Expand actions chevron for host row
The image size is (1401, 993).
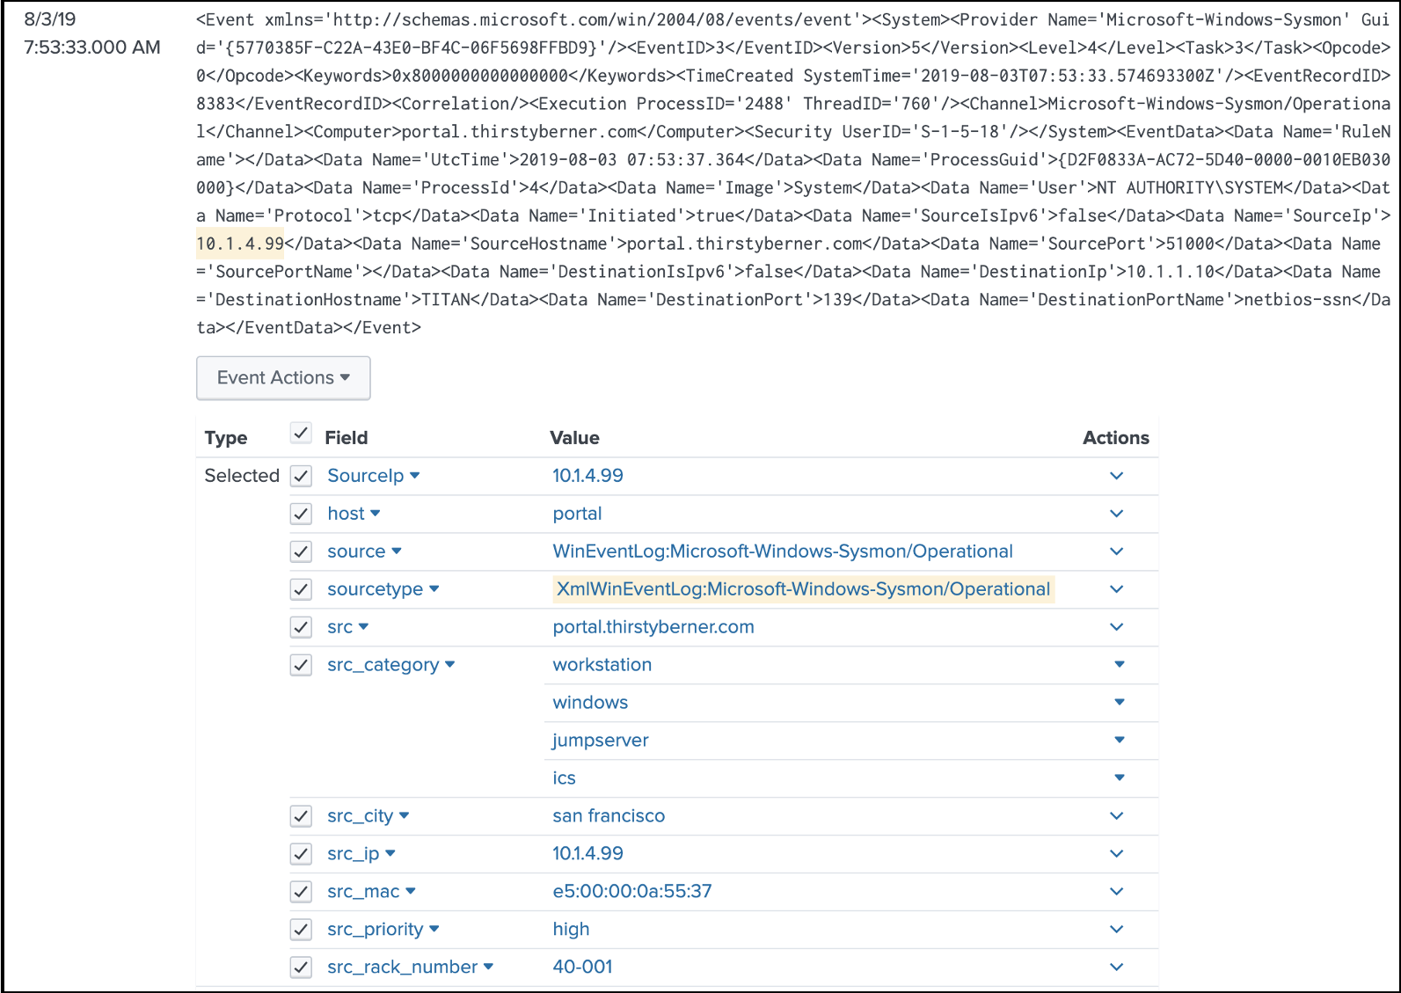[x=1116, y=514]
